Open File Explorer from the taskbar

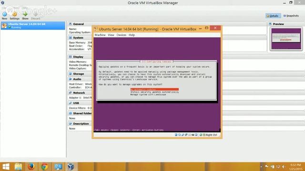pyautogui.click(x=19, y=167)
